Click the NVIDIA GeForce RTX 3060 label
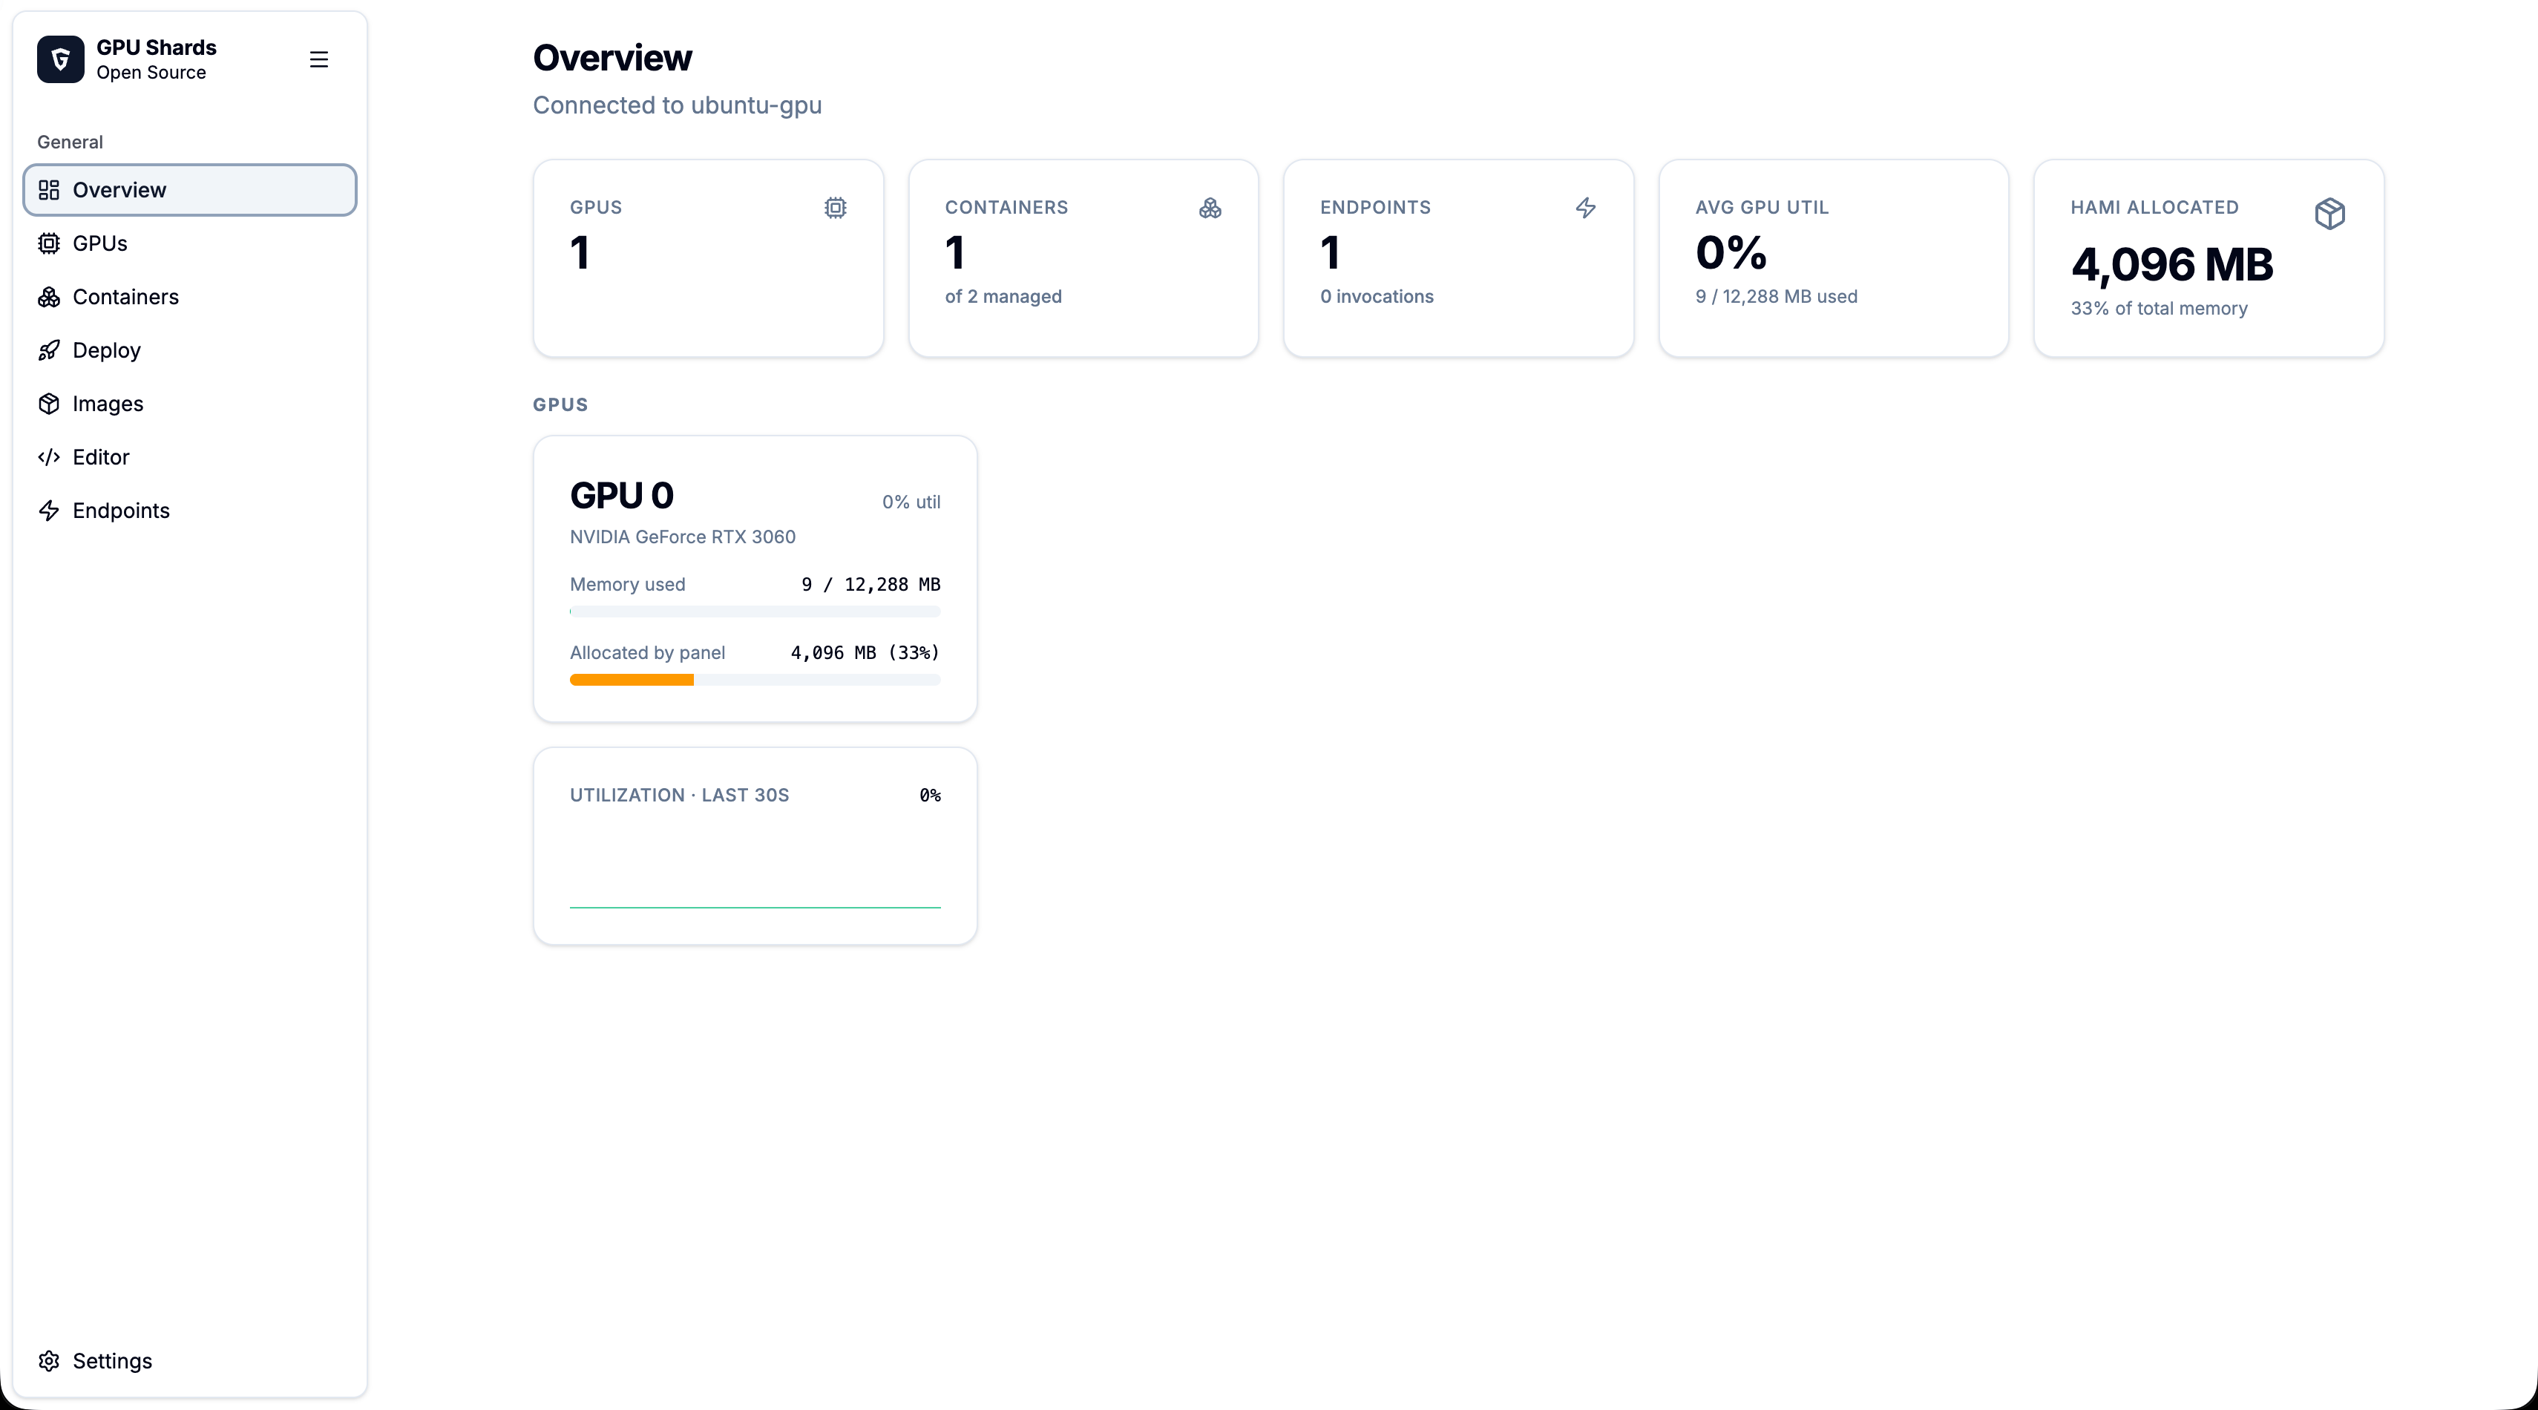2538x1410 pixels. click(683, 537)
